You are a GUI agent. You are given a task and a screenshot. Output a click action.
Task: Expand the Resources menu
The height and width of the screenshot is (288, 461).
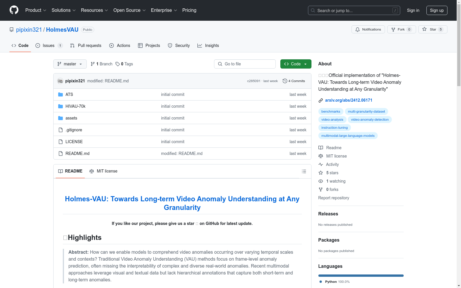pos(95,10)
